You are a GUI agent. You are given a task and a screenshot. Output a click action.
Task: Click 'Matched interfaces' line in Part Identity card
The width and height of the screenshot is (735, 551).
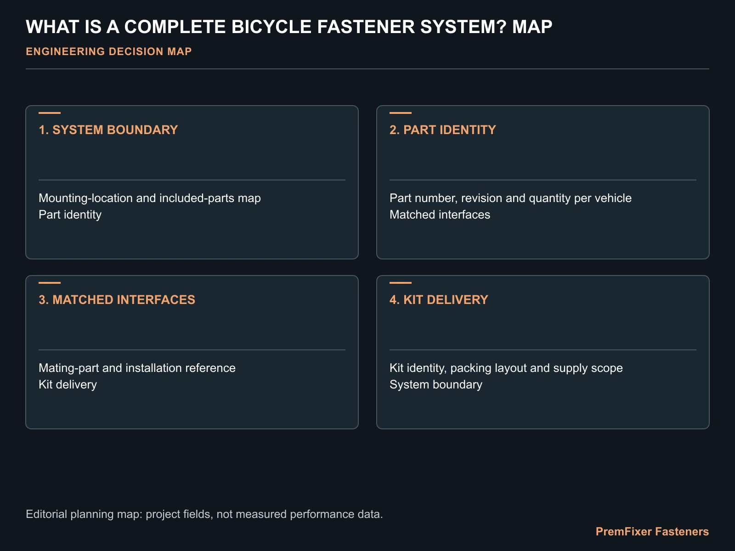click(440, 215)
